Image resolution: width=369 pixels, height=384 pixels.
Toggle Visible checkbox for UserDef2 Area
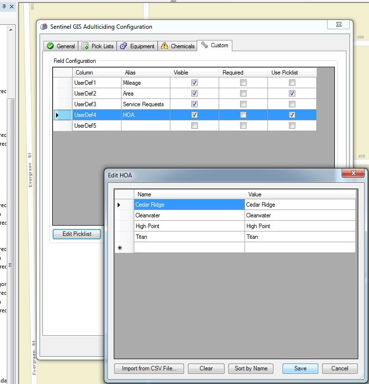tap(194, 93)
